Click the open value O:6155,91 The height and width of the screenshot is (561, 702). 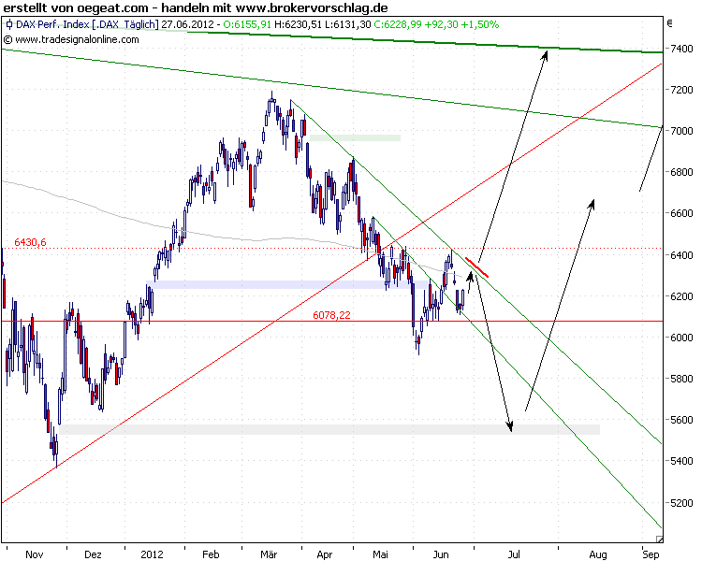[x=247, y=24]
